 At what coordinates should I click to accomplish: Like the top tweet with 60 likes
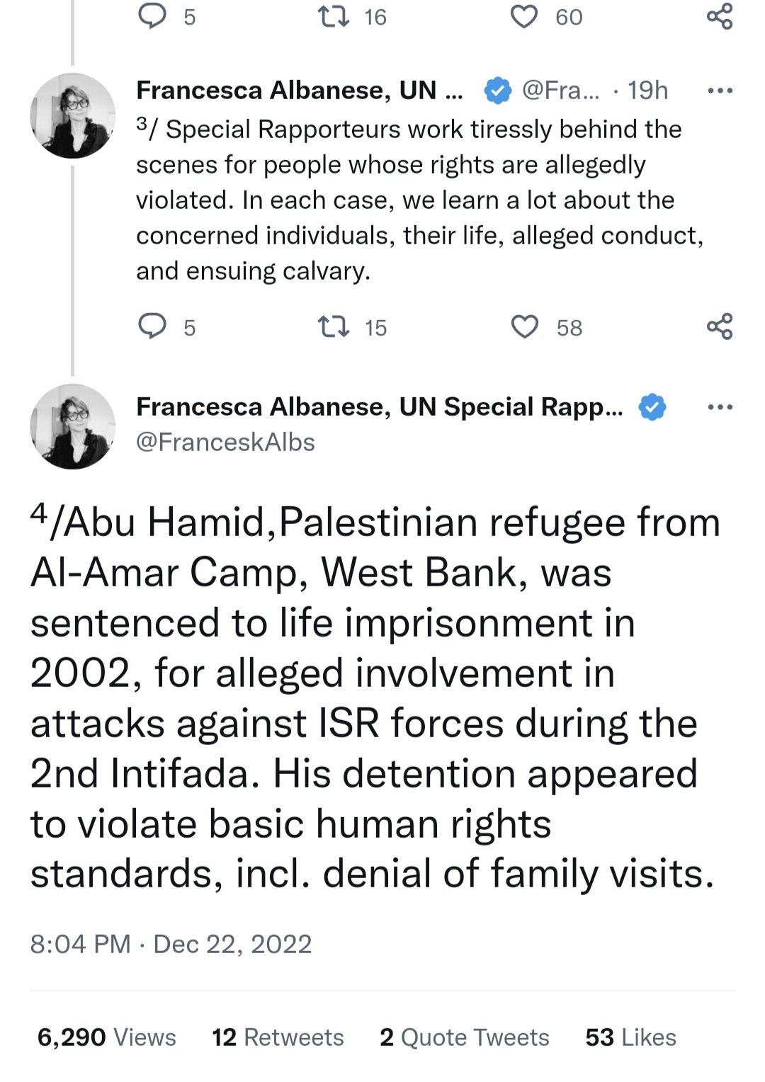[x=525, y=16]
